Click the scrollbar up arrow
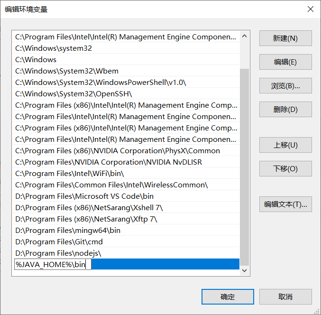This screenshot has width=321, height=315. click(245, 36)
